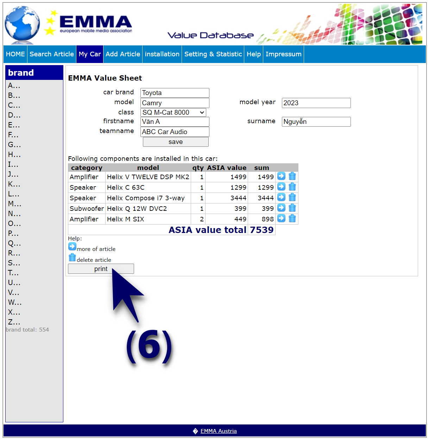Click more-of-article arrow for Helix C 63C
The image size is (429, 441).
pos(281,187)
